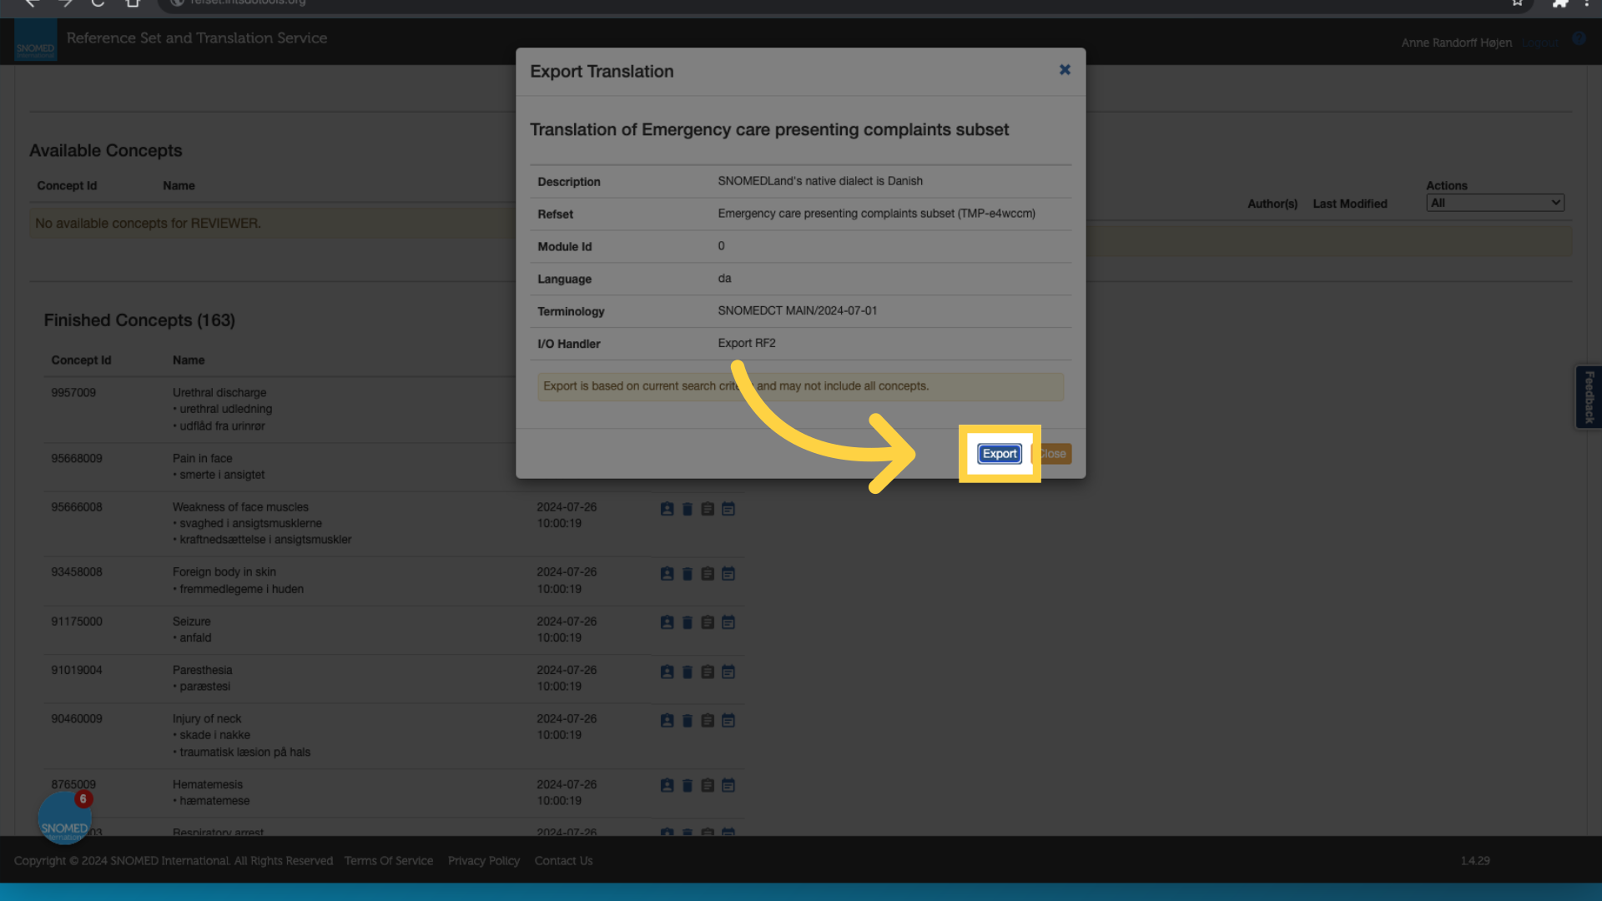Click the Pain in face concept name
This screenshot has height=901, width=1602.
tap(203, 459)
